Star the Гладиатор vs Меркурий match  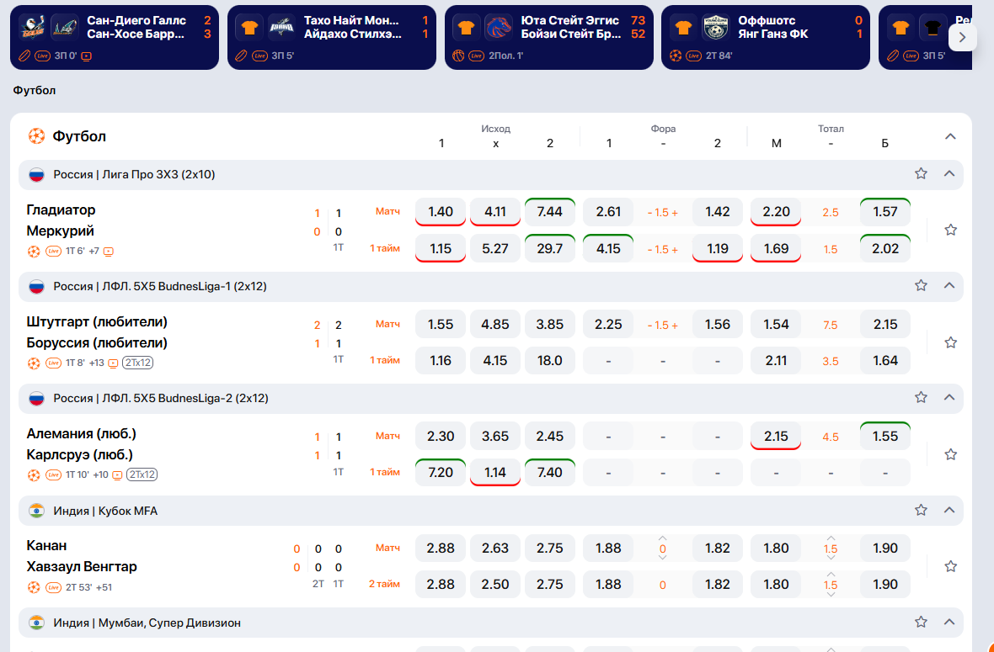coord(951,230)
